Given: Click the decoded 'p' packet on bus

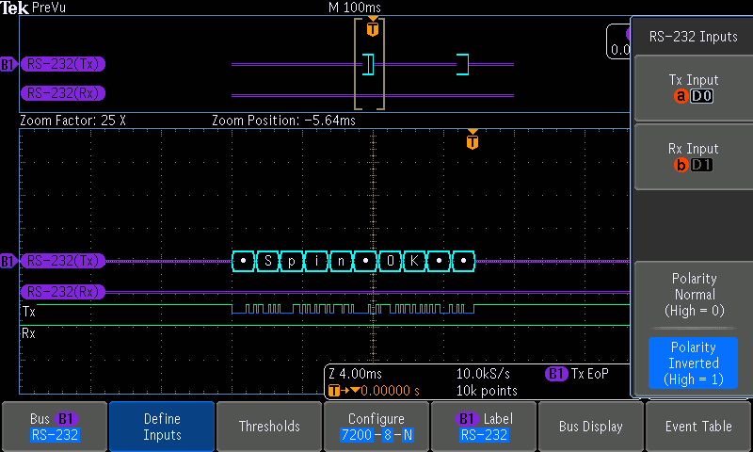Looking at the screenshot, I should pyautogui.click(x=292, y=261).
